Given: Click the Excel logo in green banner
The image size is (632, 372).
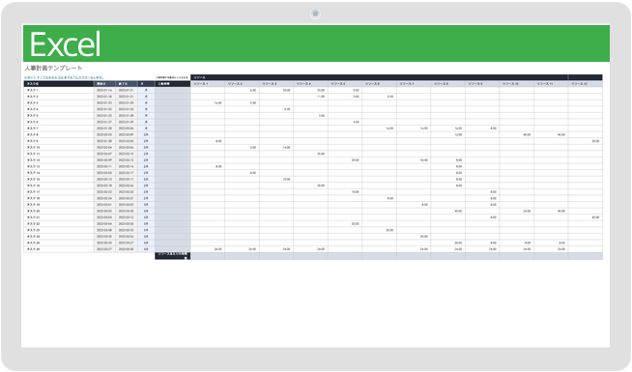Looking at the screenshot, I should tap(65, 44).
